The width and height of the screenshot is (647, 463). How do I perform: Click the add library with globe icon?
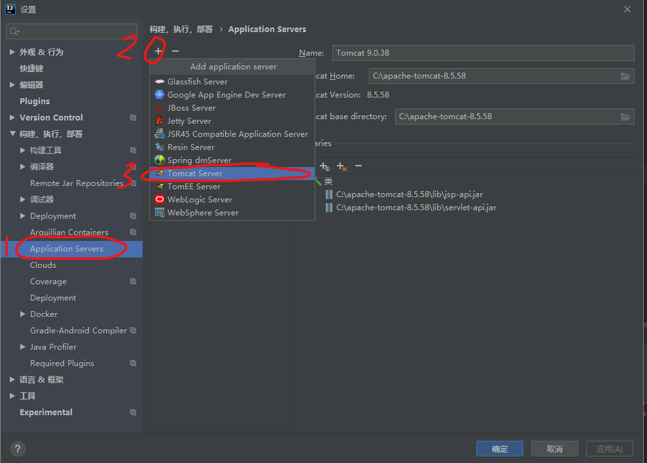click(324, 166)
